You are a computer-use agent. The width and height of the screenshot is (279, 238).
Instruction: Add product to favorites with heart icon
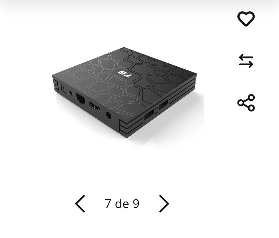coord(246,19)
